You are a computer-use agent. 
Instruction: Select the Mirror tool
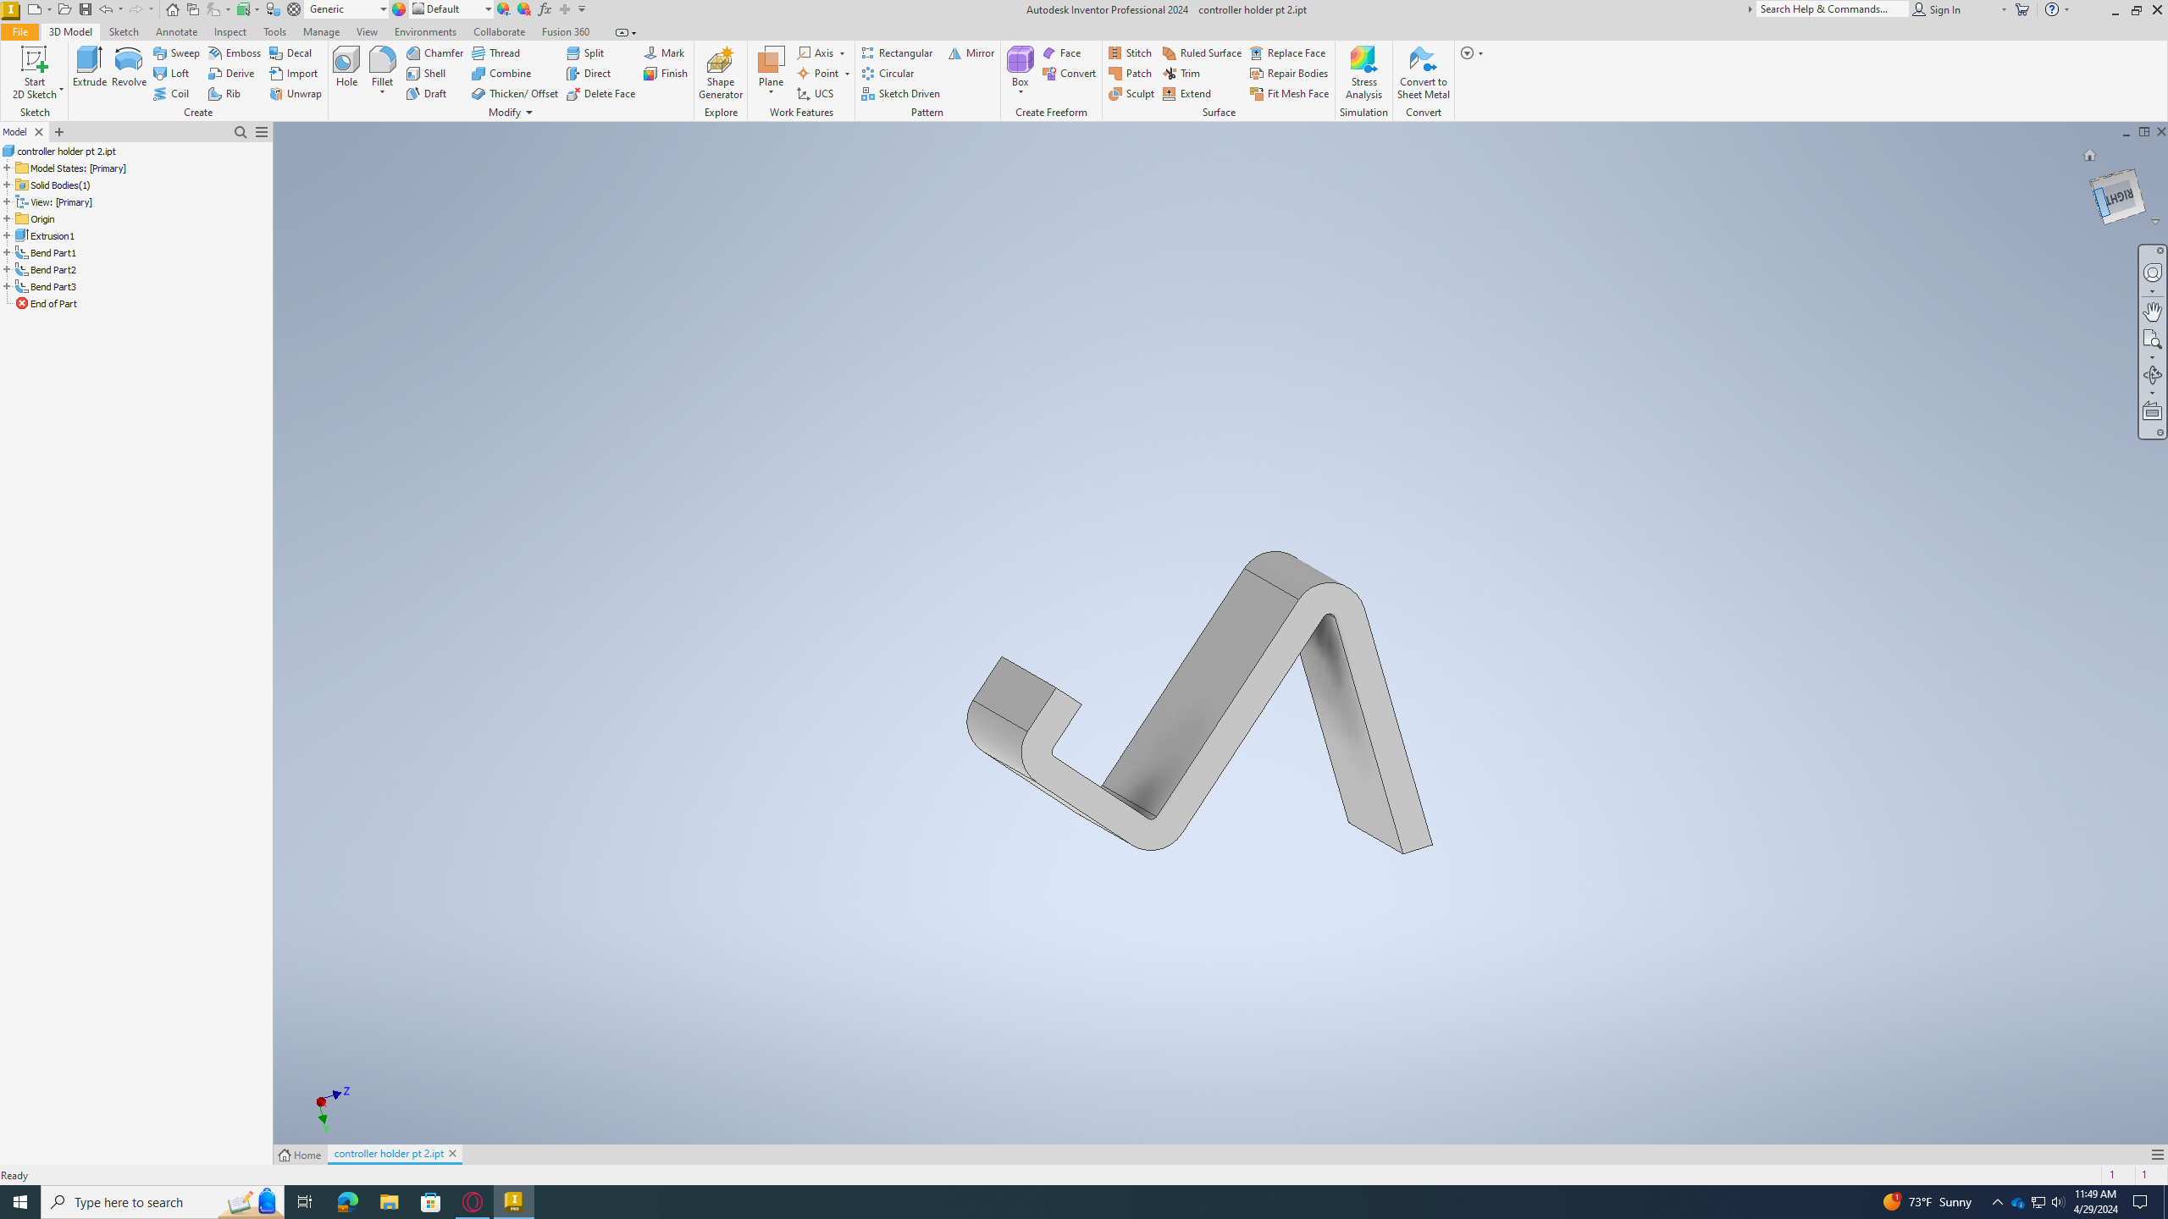tap(971, 52)
